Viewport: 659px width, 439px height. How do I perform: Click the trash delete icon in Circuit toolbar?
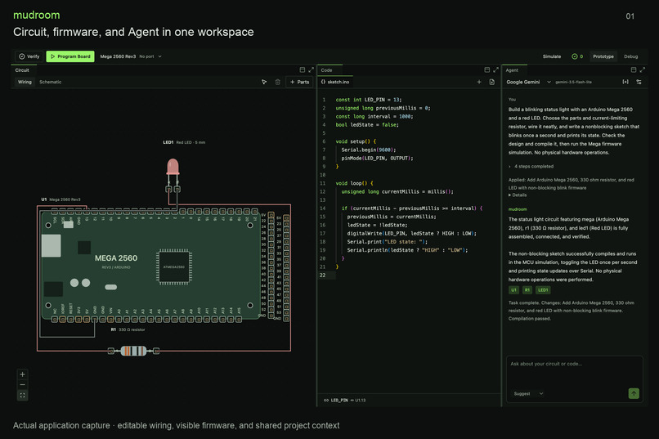(277, 82)
